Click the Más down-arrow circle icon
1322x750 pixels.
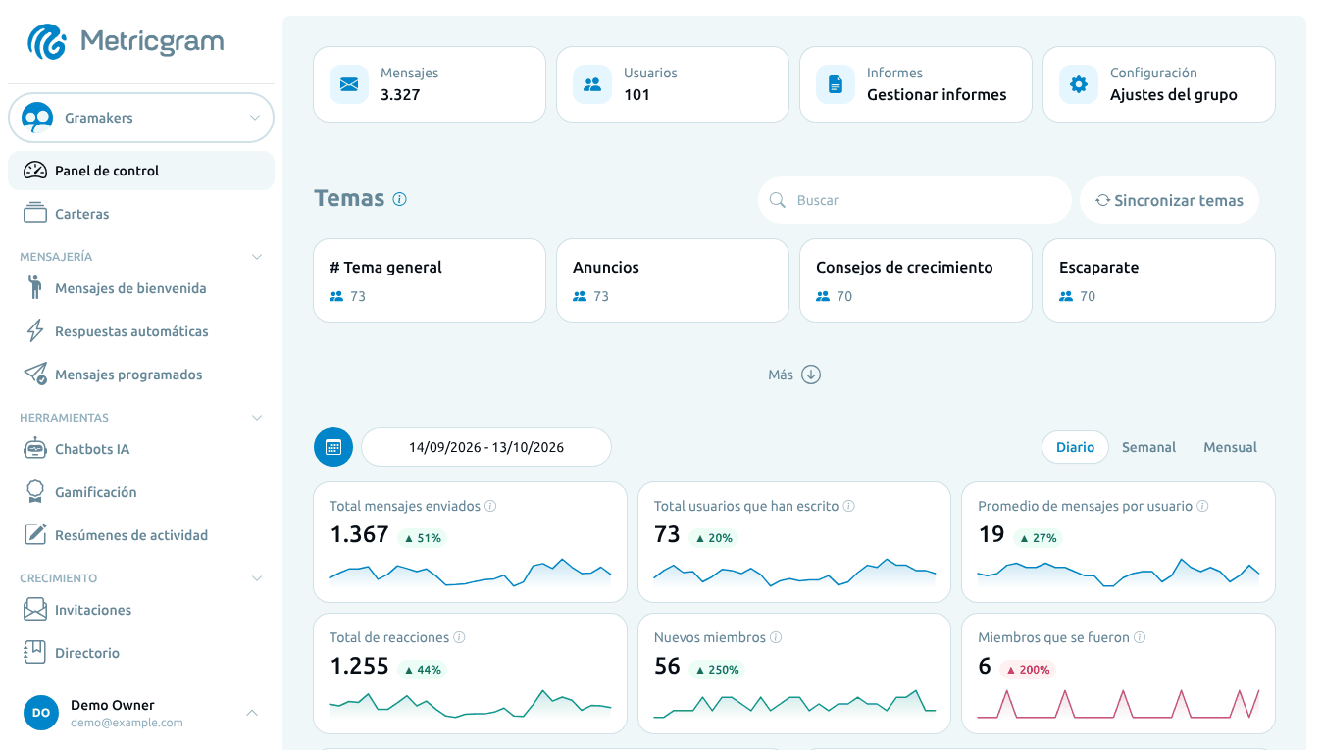pos(810,375)
